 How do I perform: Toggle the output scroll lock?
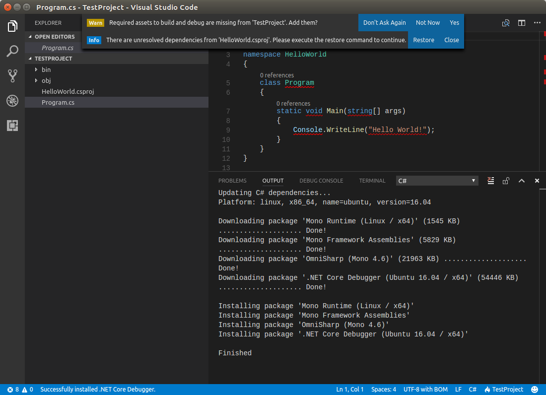coord(506,181)
